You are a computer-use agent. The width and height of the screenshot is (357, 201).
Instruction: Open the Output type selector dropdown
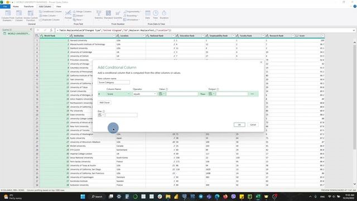[x=212, y=94]
